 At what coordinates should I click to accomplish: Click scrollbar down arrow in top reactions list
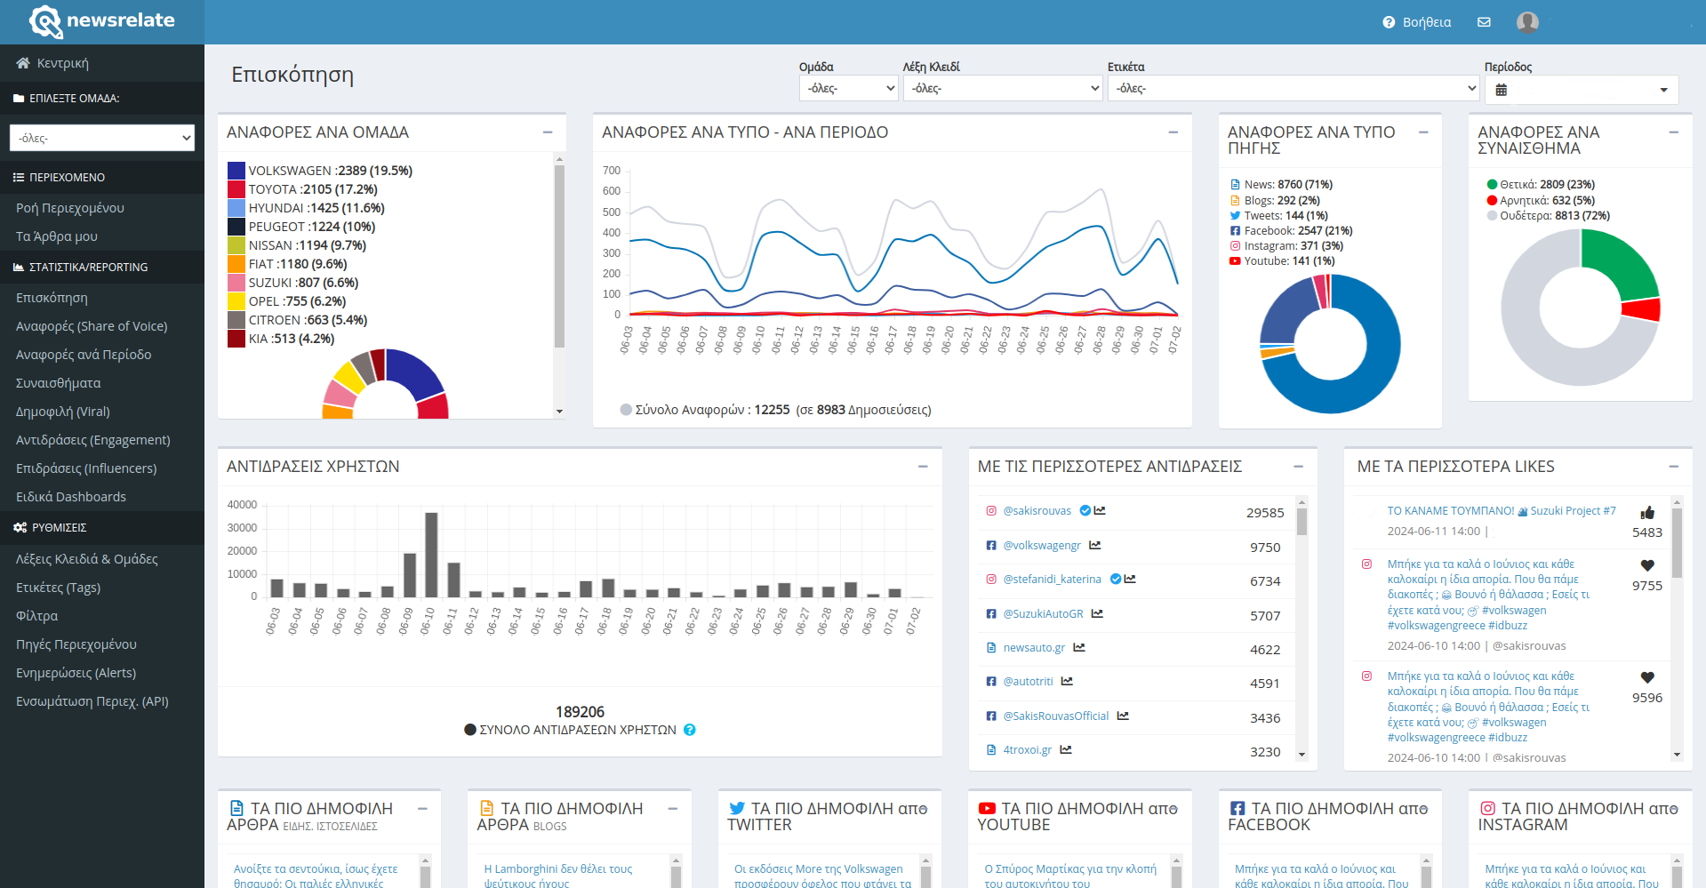pos(1302,755)
